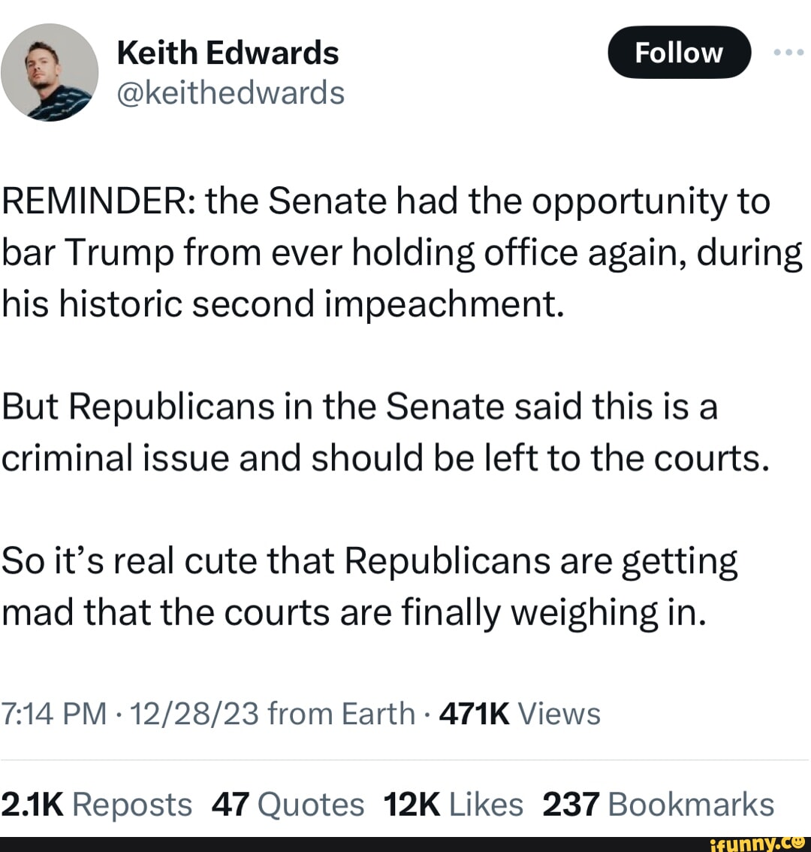The height and width of the screenshot is (852, 811).
Task: Open the 47 Quotes list
Action: point(288,802)
